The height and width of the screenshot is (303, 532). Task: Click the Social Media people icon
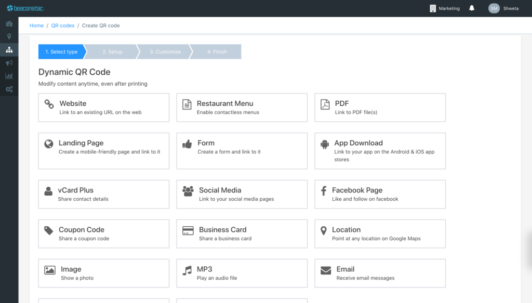pyautogui.click(x=188, y=191)
